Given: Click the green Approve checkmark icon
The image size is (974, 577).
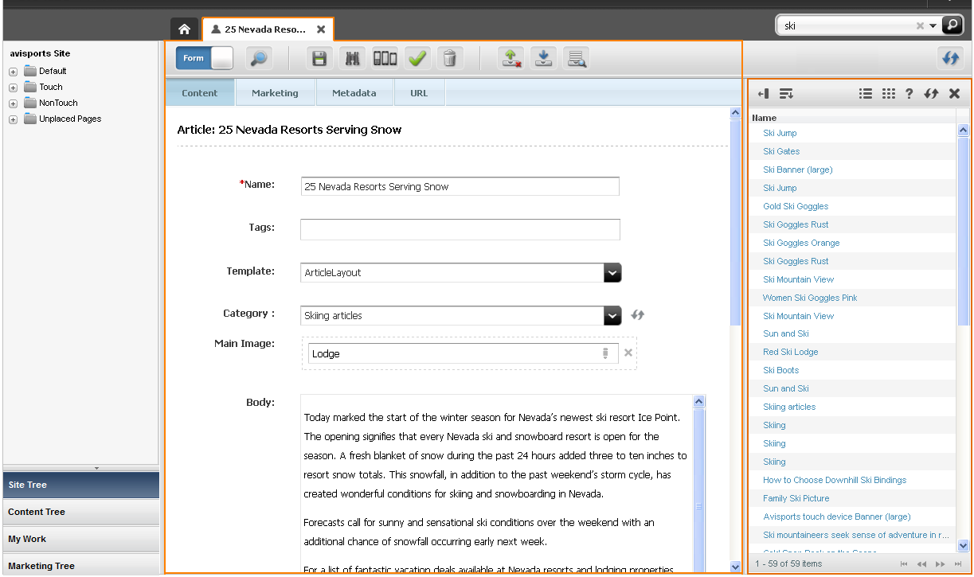Looking at the screenshot, I should (x=417, y=58).
